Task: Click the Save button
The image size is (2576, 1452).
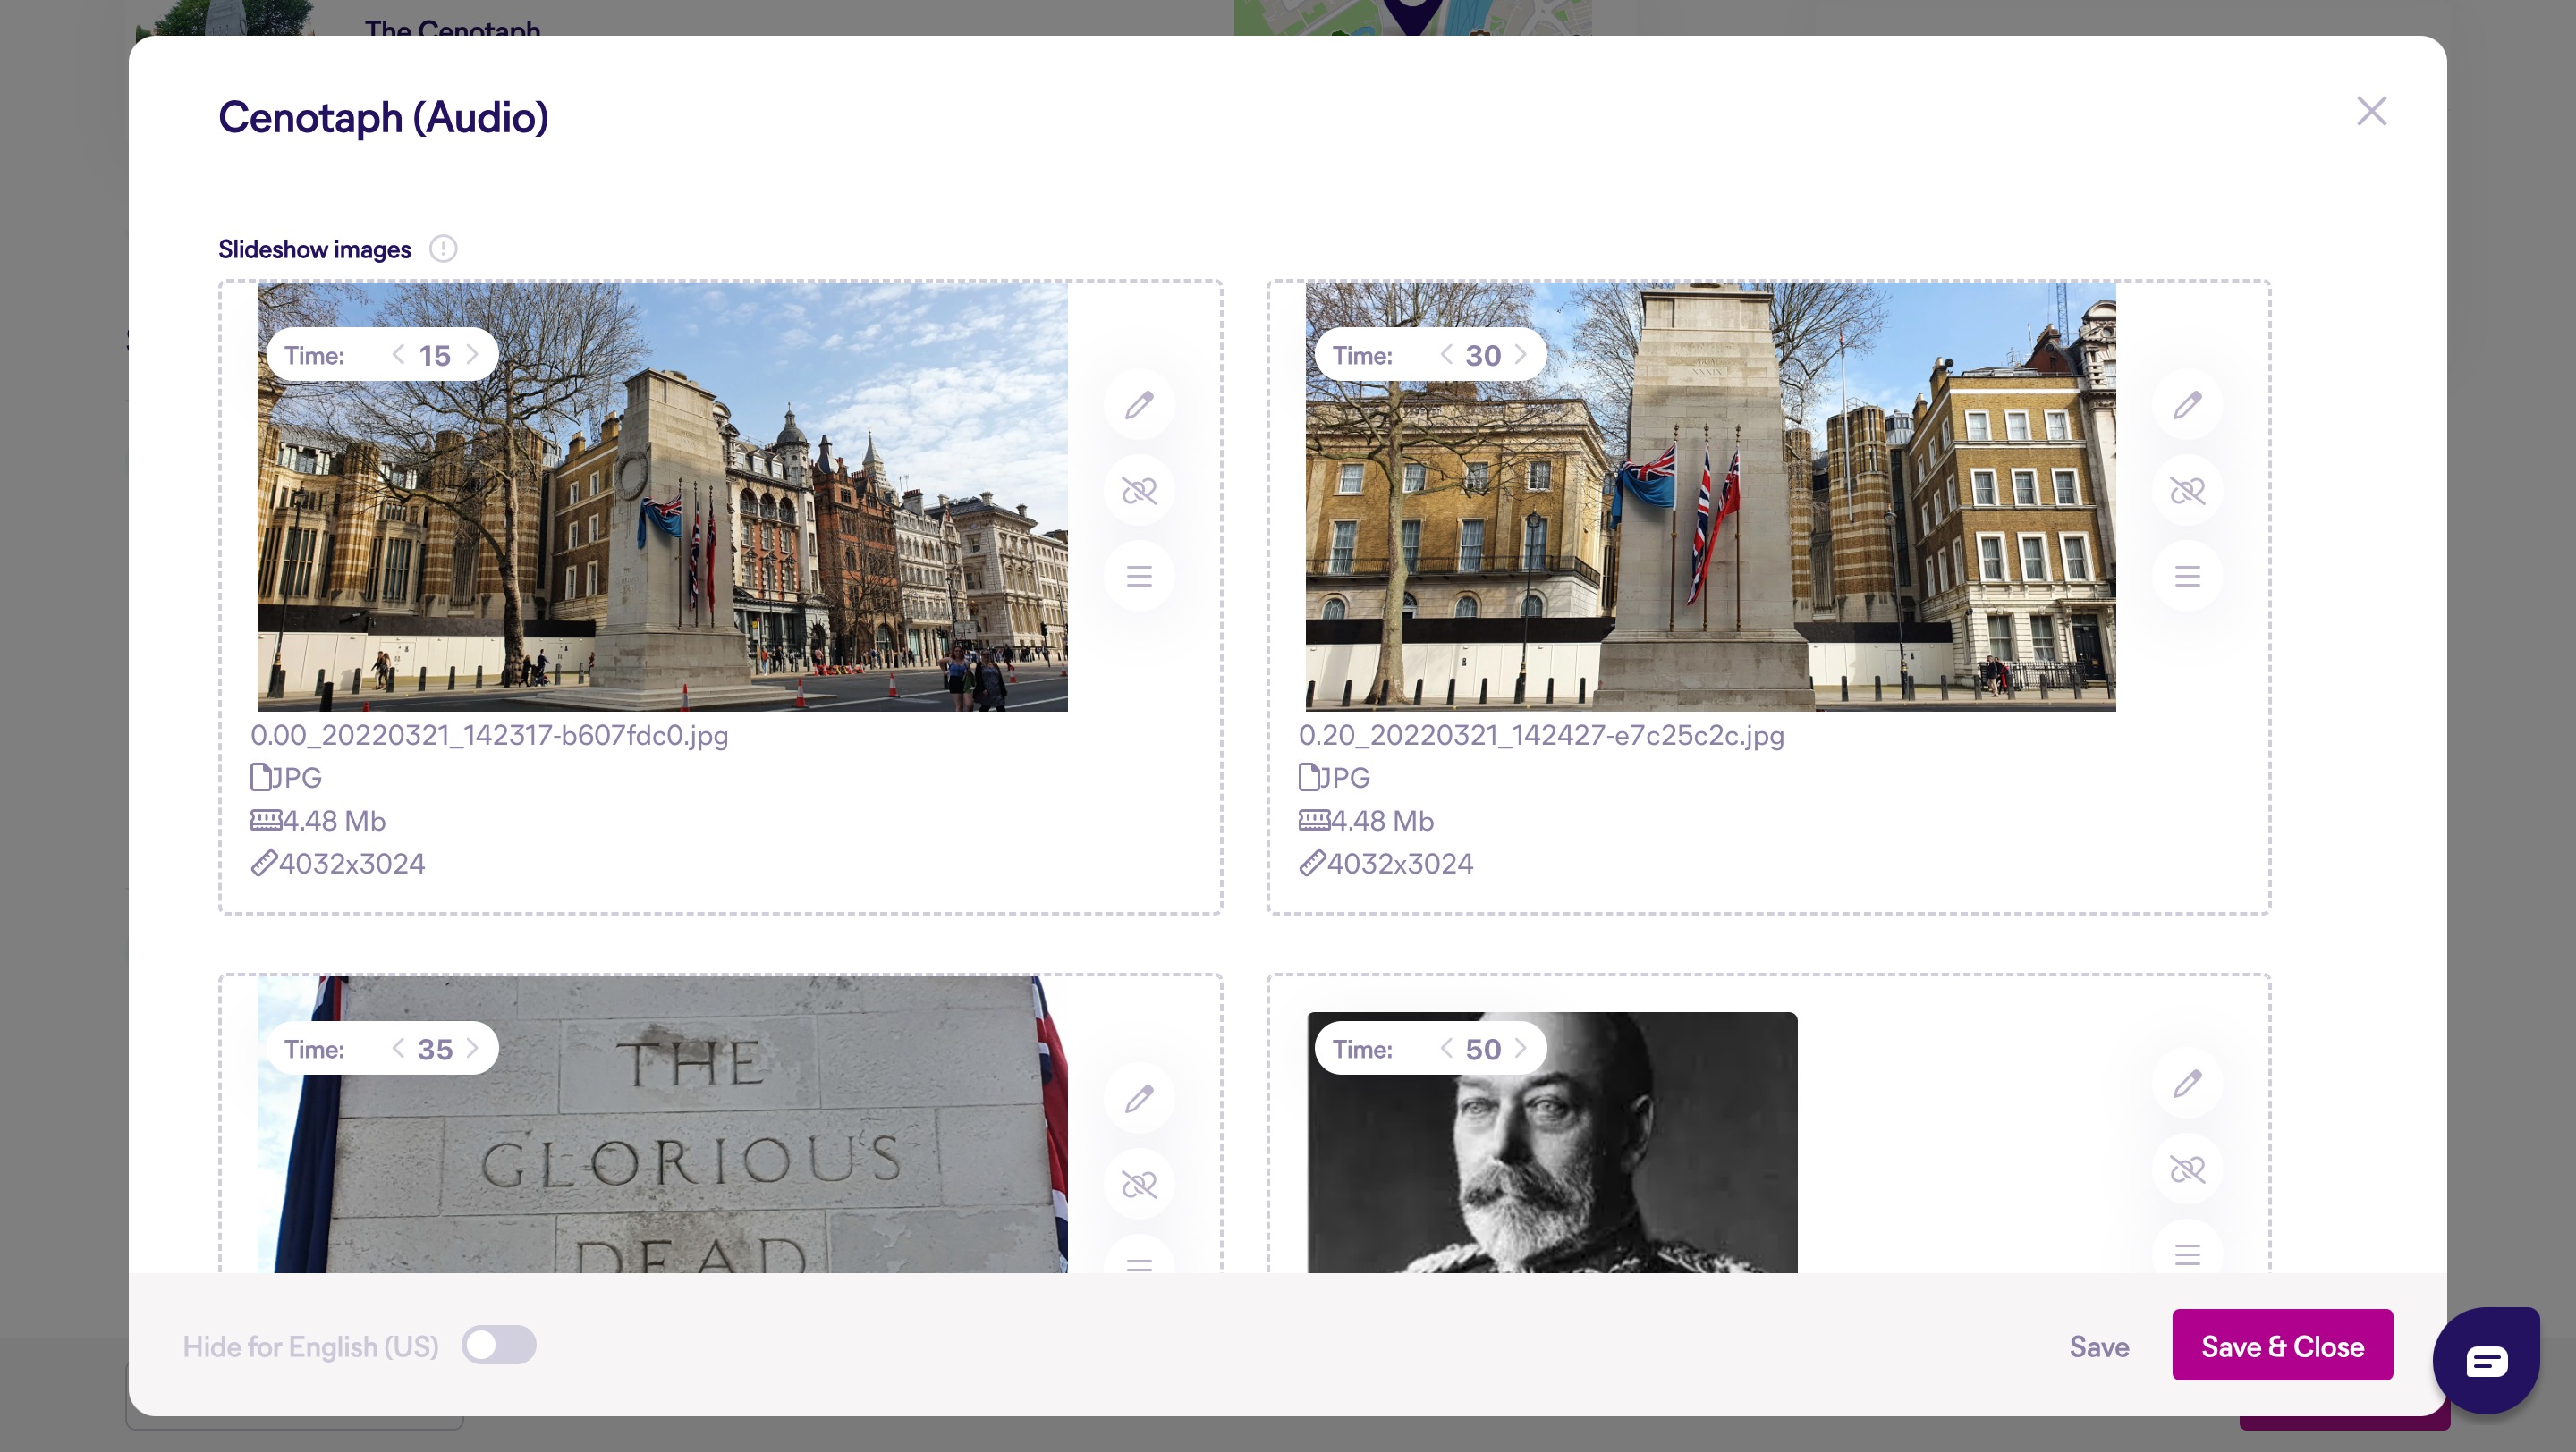Action: [x=2098, y=1347]
